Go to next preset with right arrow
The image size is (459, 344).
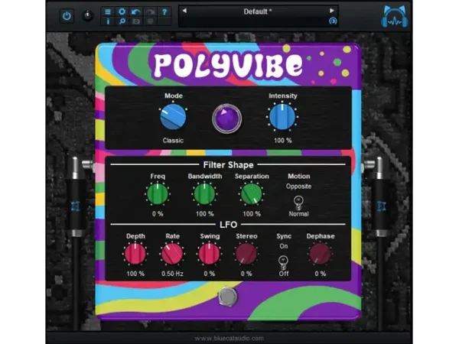click(332, 11)
